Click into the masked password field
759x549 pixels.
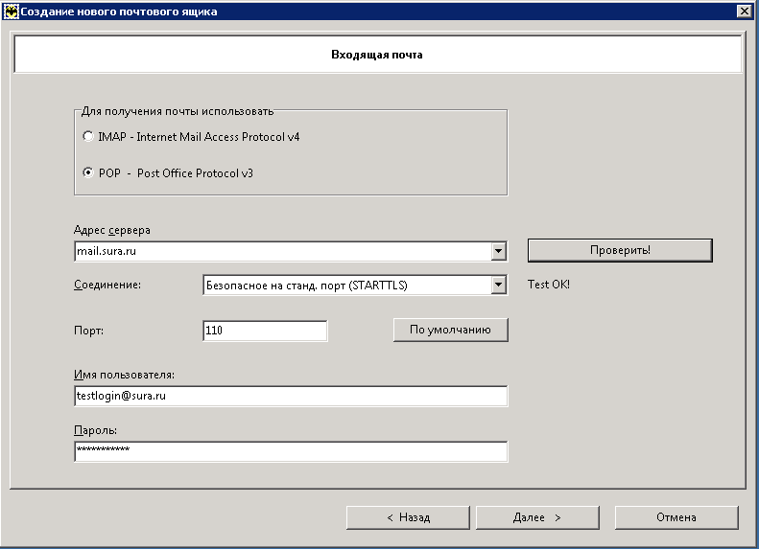(x=290, y=451)
